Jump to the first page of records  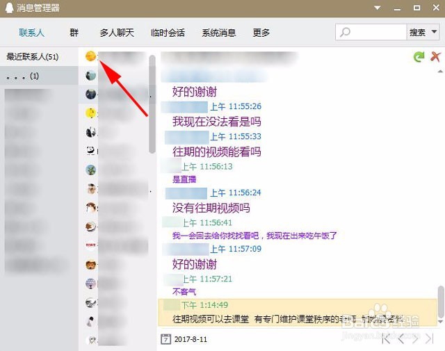(x=387, y=338)
